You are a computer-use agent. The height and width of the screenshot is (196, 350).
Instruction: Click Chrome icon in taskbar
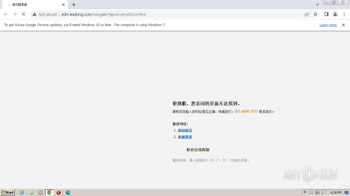[49, 192]
